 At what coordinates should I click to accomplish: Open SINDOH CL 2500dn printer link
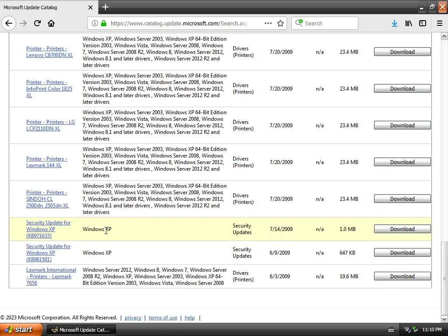click(x=47, y=199)
